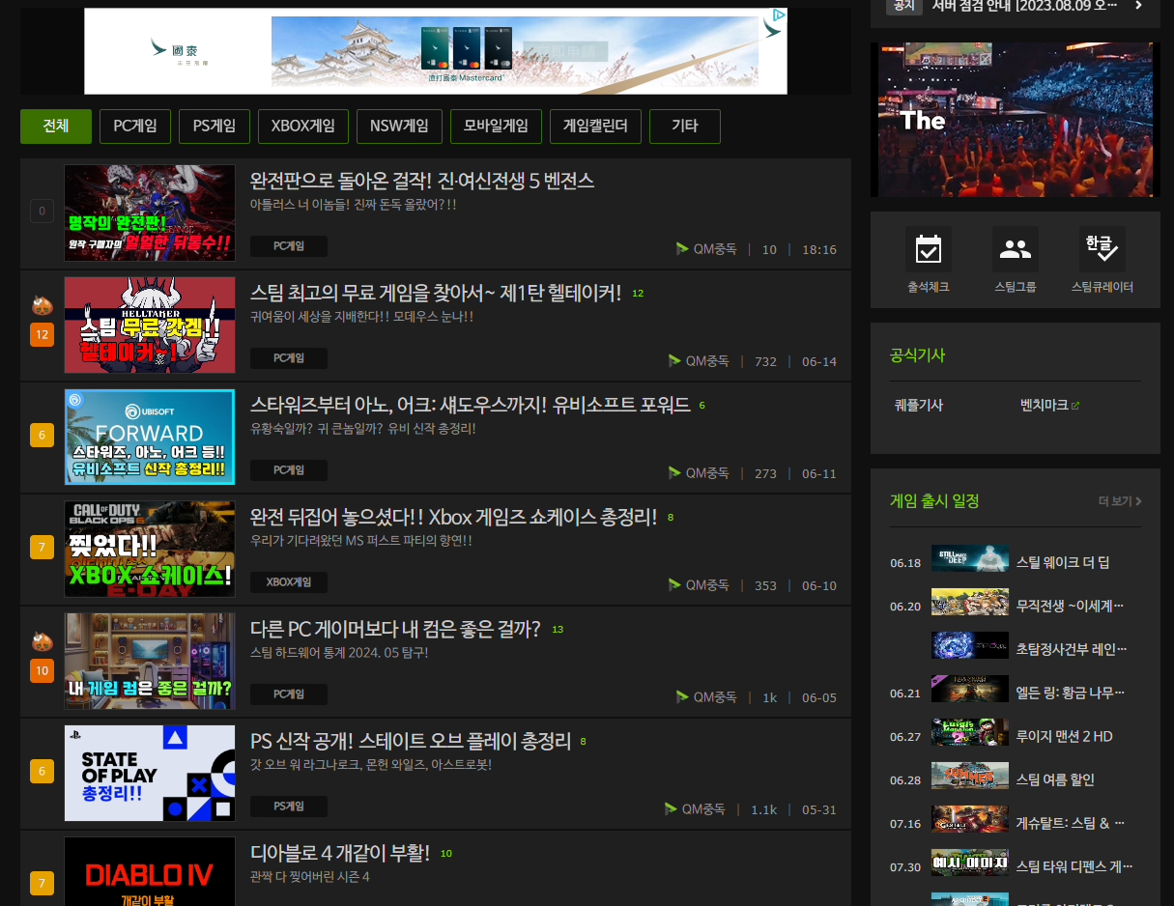Click the author flag icon on the 헬테이커 post
1174x906 pixels.
point(674,361)
